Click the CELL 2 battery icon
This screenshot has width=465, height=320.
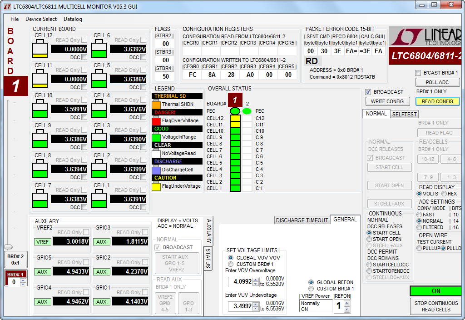click(x=99, y=169)
